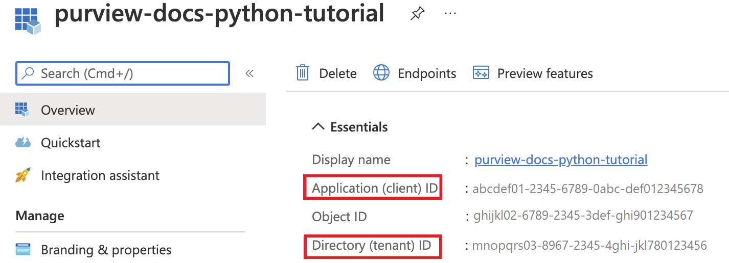Open the purview-docs-python-tutorial display name link

tap(561, 160)
